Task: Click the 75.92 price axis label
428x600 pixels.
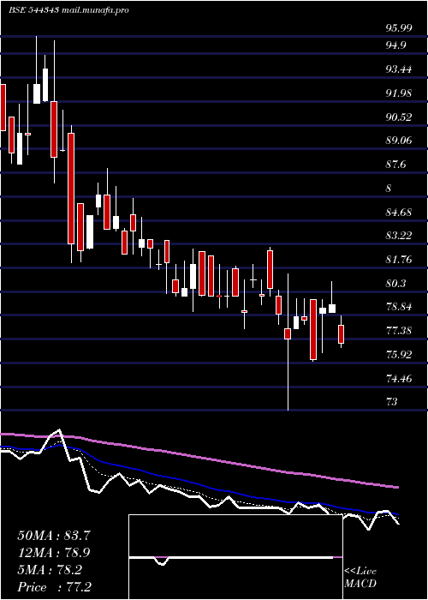Action: pos(399,355)
